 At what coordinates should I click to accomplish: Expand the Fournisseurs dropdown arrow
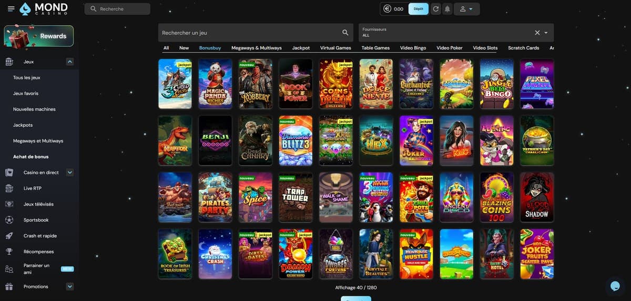tap(546, 33)
